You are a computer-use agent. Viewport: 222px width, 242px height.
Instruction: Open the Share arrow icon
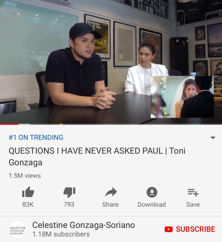pyautogui.click(x=111, y=192)
